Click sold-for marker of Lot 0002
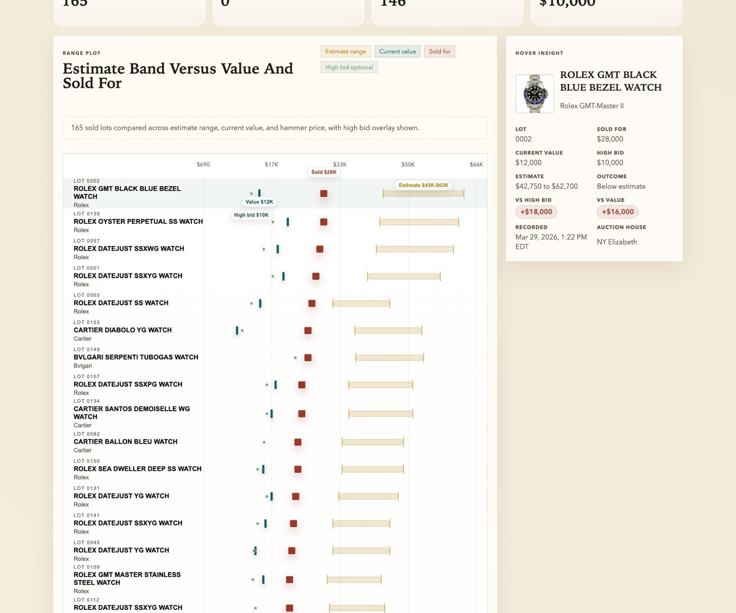 click(323, 194)
